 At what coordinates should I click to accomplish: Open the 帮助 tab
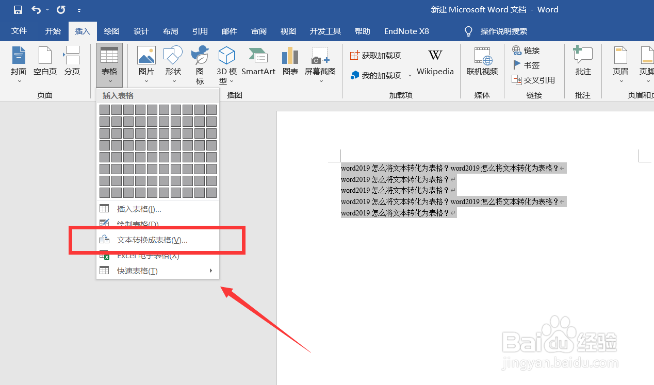pyautogui.click(x=362, y=31)
